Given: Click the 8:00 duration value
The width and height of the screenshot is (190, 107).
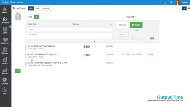Looking at the screenshot, I should [86, 47].
